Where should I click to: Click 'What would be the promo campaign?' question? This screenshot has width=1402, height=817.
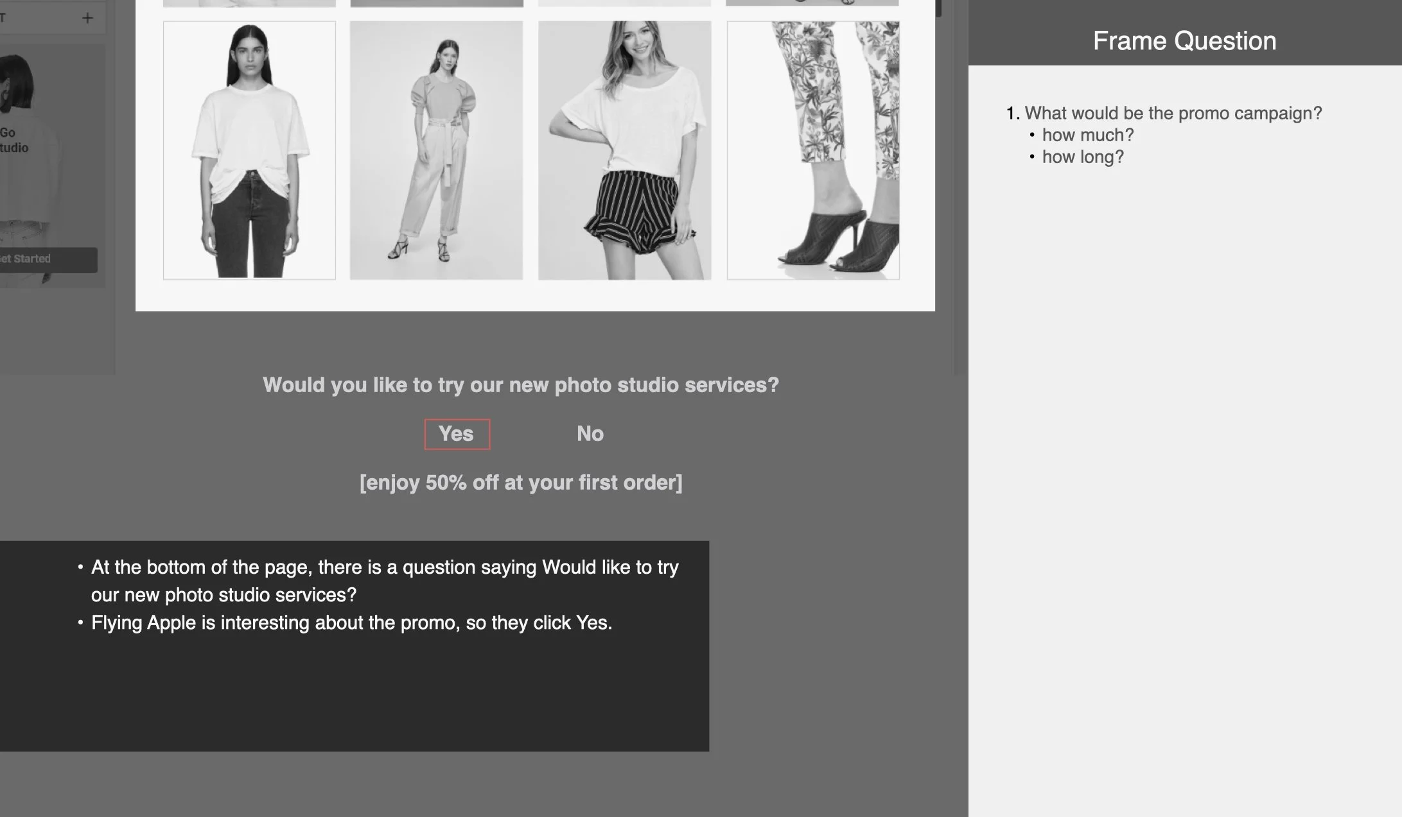click(1173, 114)
